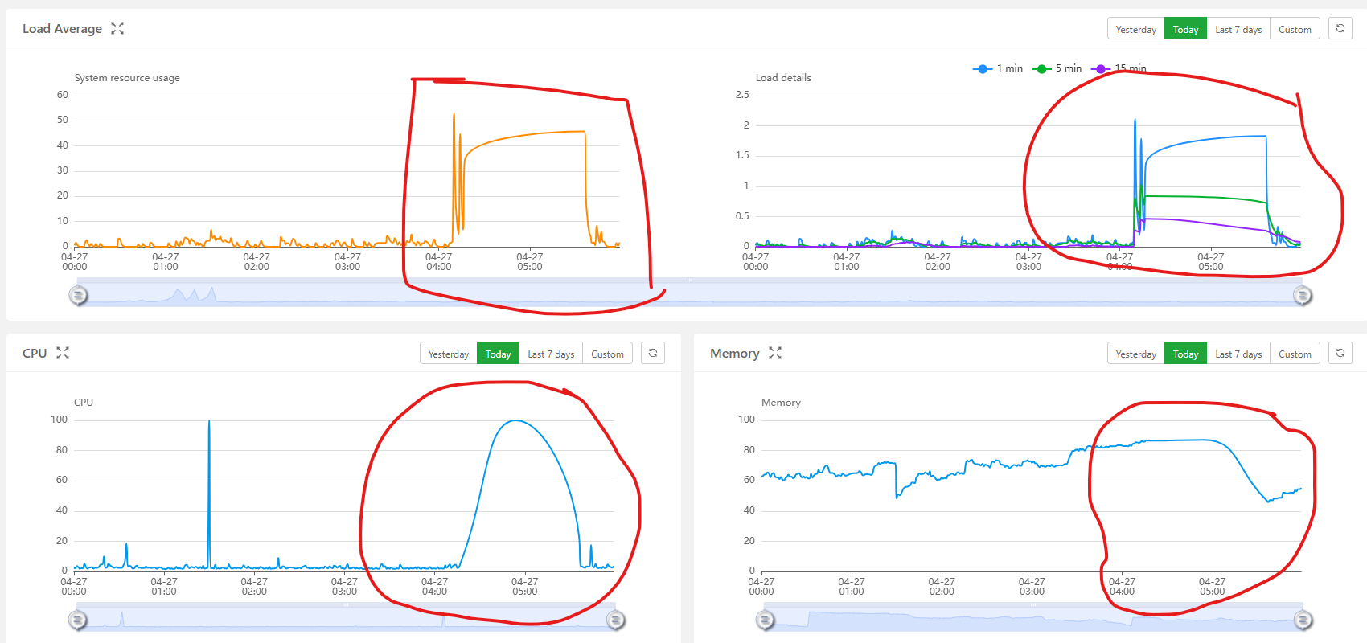
Task: Refresh the Memory chart
Action: pyautogui.click(x=1340, y=354)
